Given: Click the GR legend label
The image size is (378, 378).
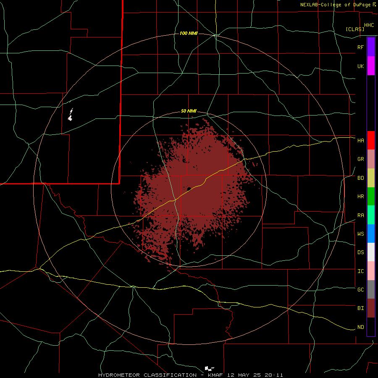Looking at the screenshot, I should pos(360,159).
